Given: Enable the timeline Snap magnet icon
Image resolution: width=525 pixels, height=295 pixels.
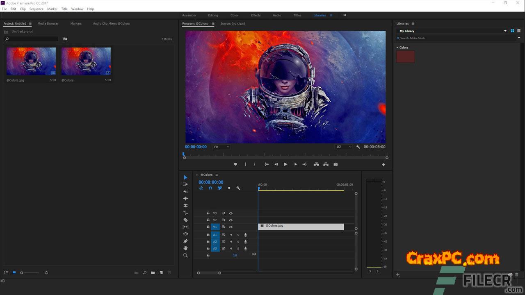Looking at the screenshot, I should (x=210, y=188).
